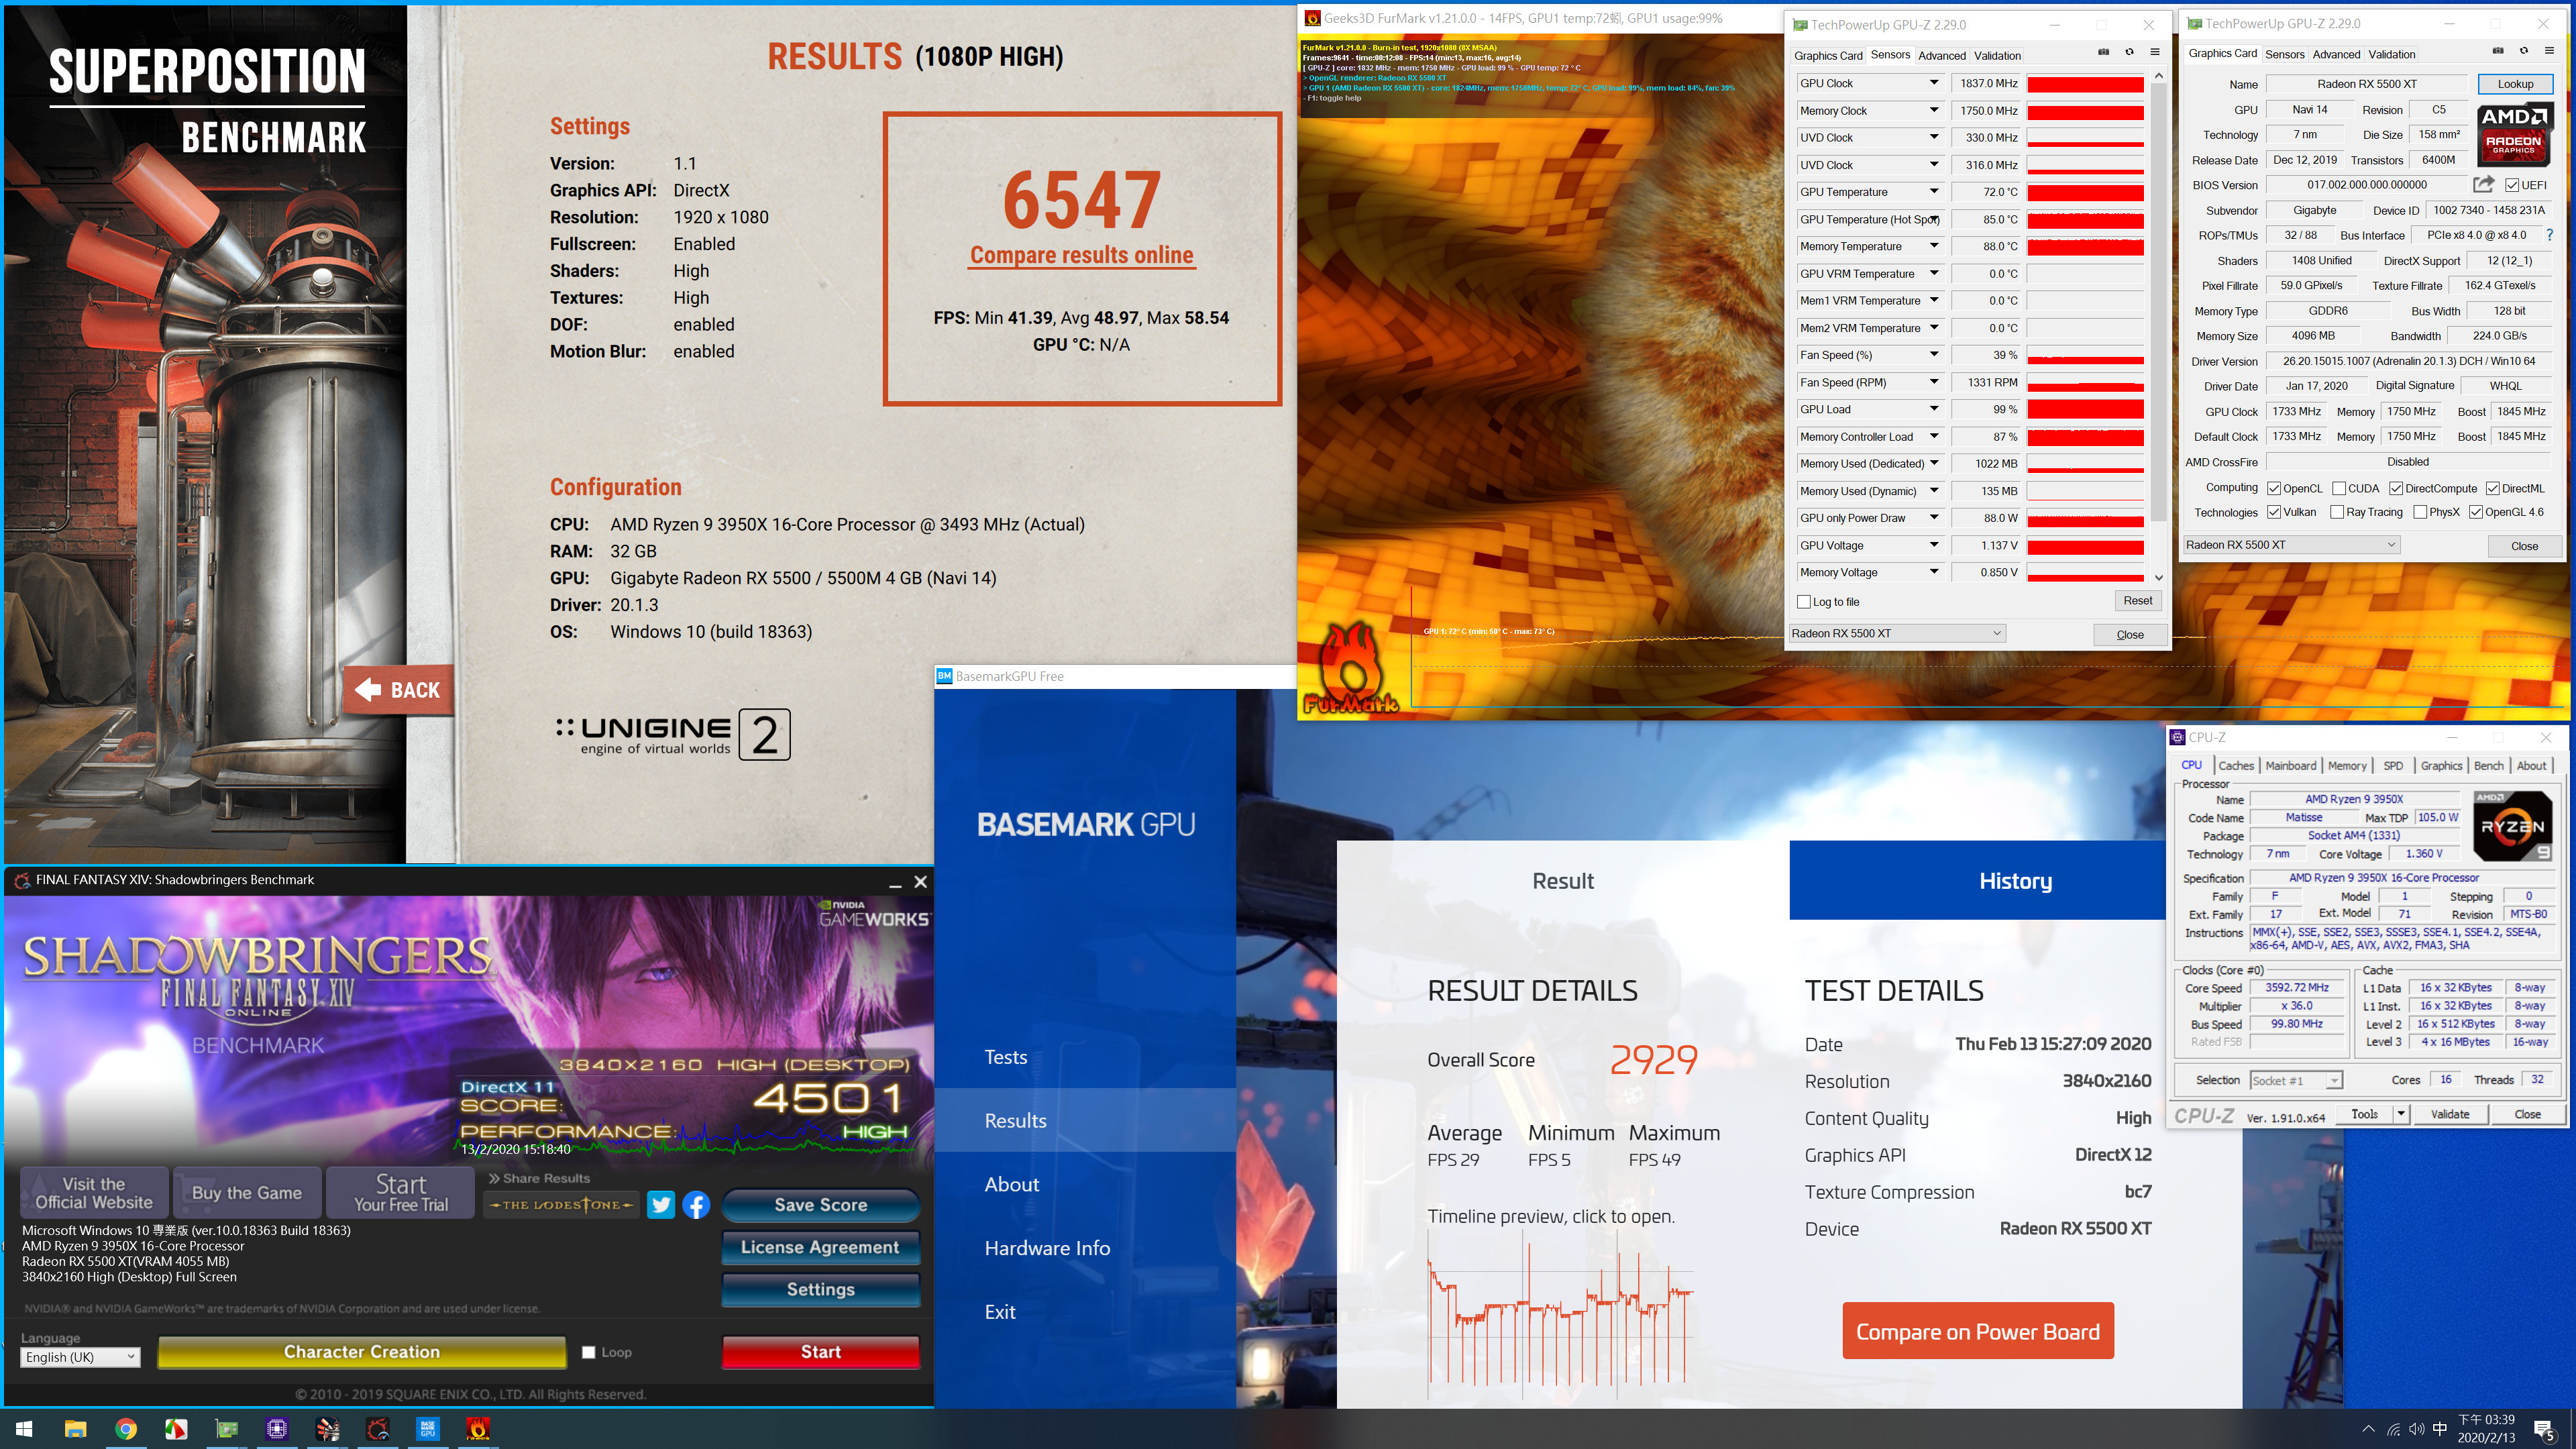This screenshot has height=1449, width=2576.
Task: Open Google Chrome from taskbar
Action: click(x=126, y=1428)
